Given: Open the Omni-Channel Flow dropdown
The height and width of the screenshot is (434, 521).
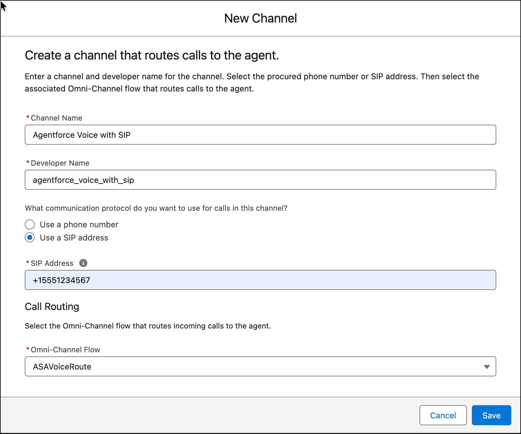Looking at the screenshot, I should [x=260, y=366].
